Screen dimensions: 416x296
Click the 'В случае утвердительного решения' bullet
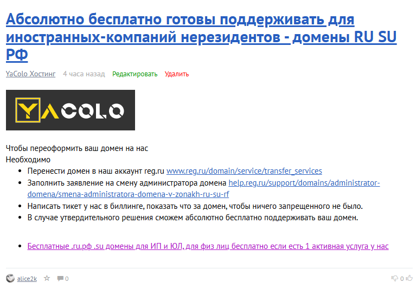tap(193, 218)
